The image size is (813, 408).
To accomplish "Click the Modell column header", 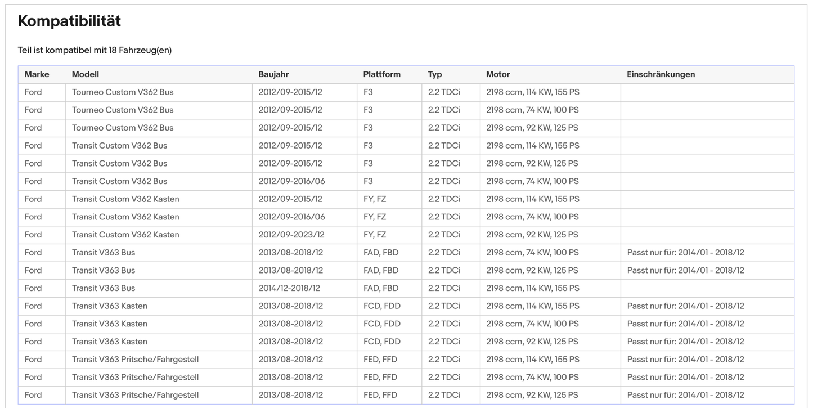I will (86, 74).
